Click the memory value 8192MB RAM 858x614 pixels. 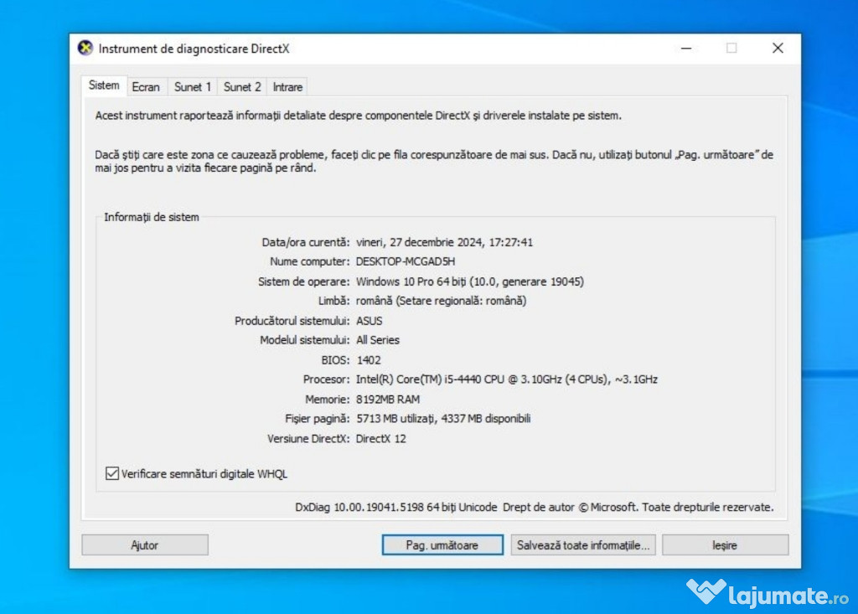pos(388,400)
